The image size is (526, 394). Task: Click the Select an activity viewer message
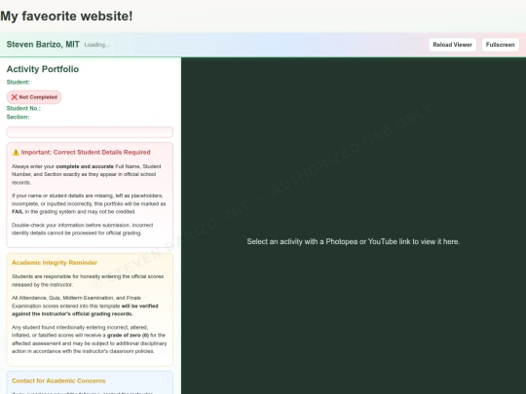[354, 241]
